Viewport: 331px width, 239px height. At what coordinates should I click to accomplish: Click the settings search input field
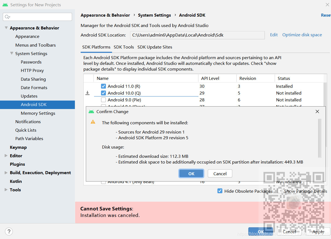pyautogui.click(x=37, y=17)
